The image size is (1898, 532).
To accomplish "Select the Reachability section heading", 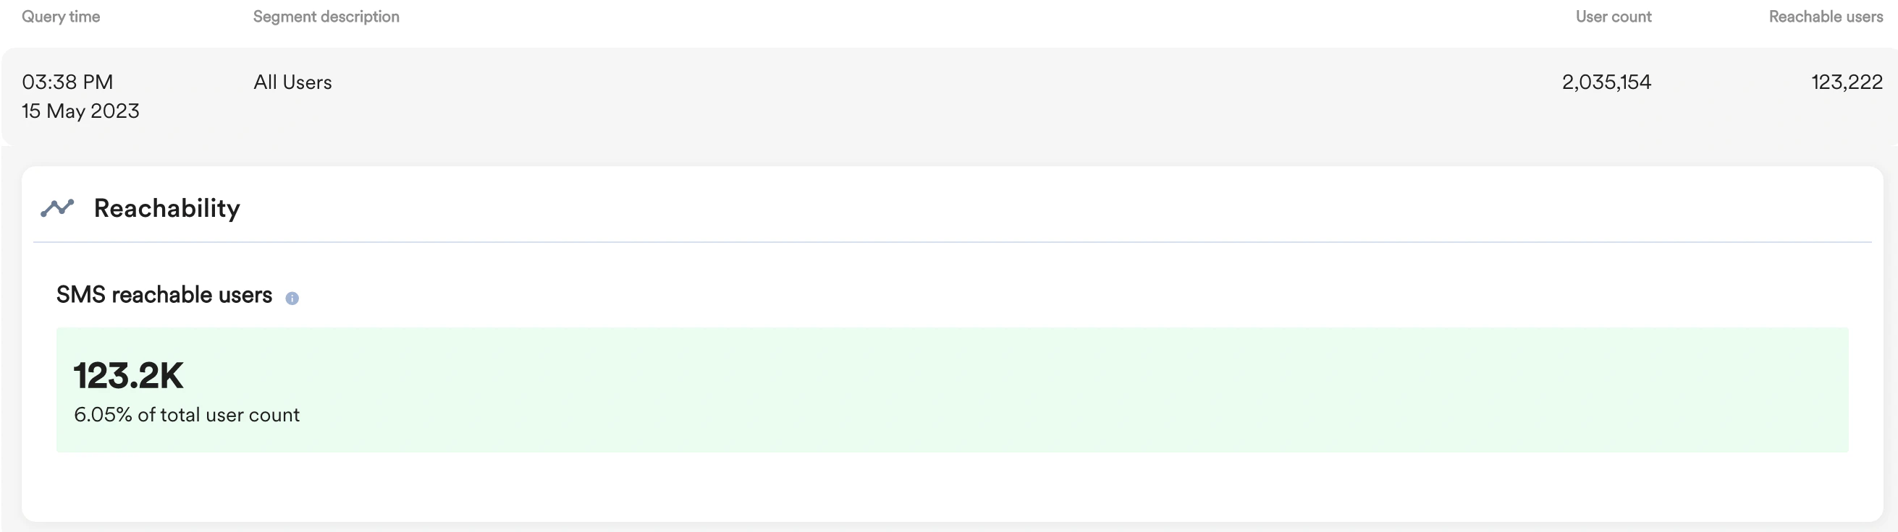I will click(167, 208).
